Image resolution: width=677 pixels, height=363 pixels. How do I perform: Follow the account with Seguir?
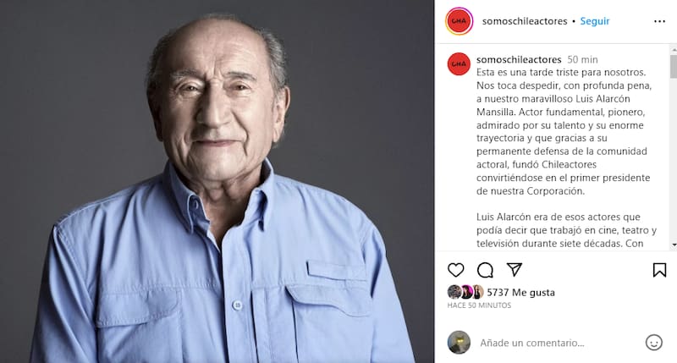point(595,21)
